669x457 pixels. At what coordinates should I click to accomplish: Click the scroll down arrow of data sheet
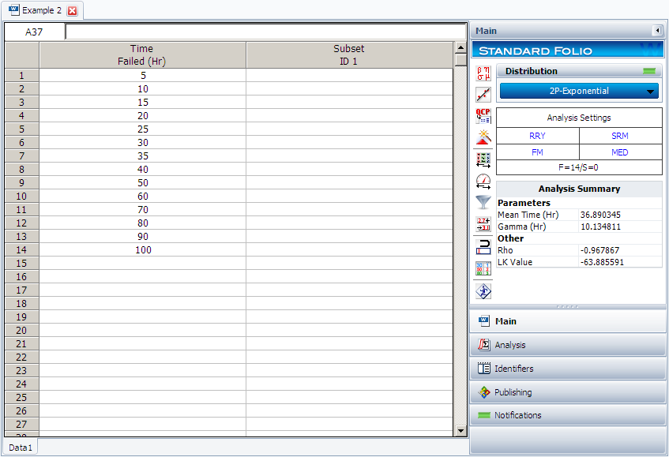pos(460,431)
